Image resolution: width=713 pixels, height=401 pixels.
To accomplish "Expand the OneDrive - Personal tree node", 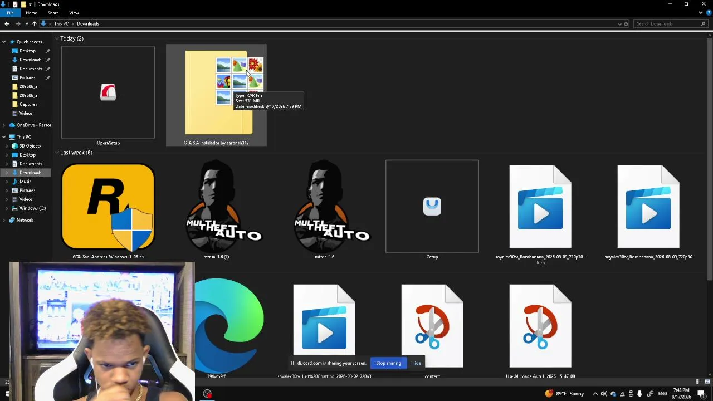I will click(4, 125).
